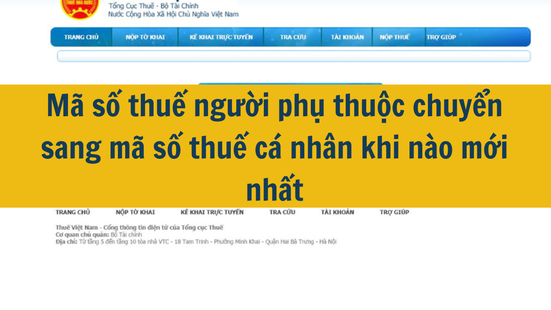This screenshot has width=551, height=310.
Task: Follow the footer NỘP TỜ KHAI link
Action: [135, 212]
